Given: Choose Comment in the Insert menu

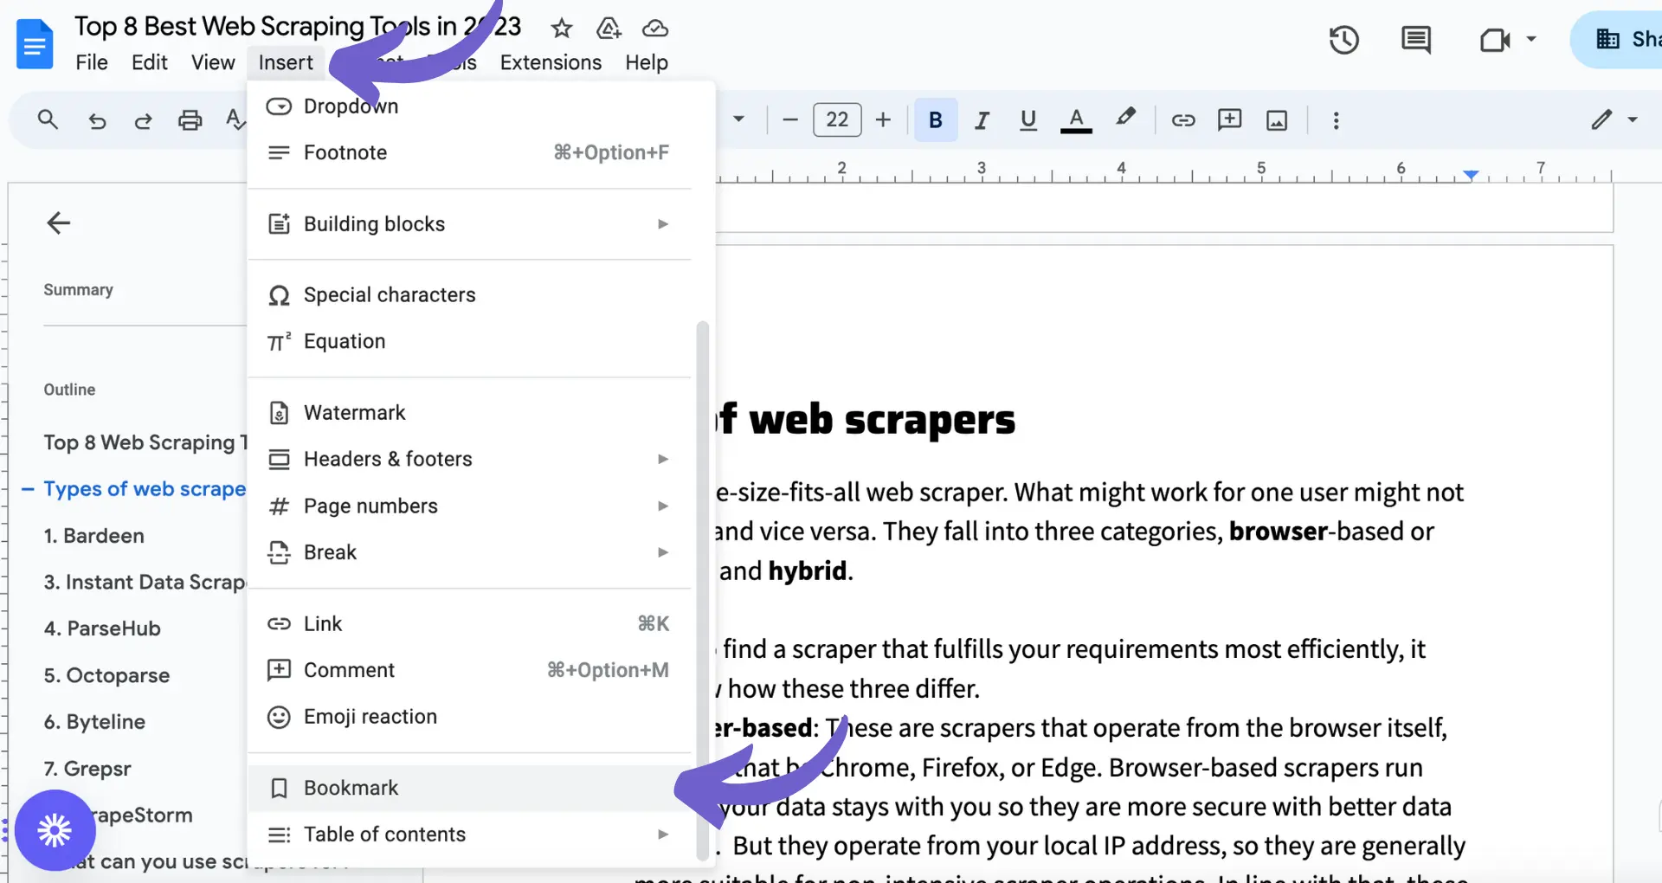Looking at the screenshot, I should [x=472, y=670].
